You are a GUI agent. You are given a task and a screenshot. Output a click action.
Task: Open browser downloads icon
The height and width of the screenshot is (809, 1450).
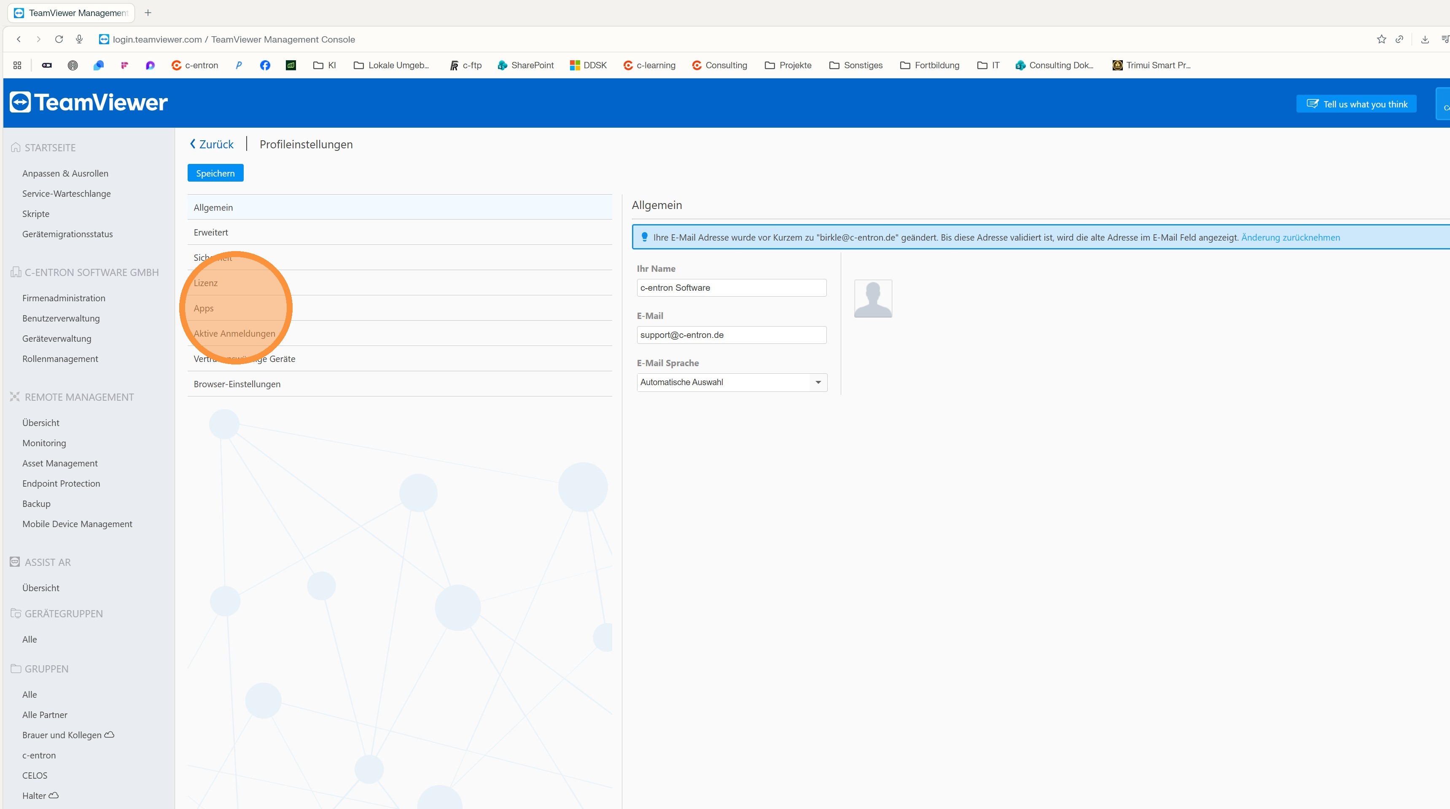pos(1425,39)
